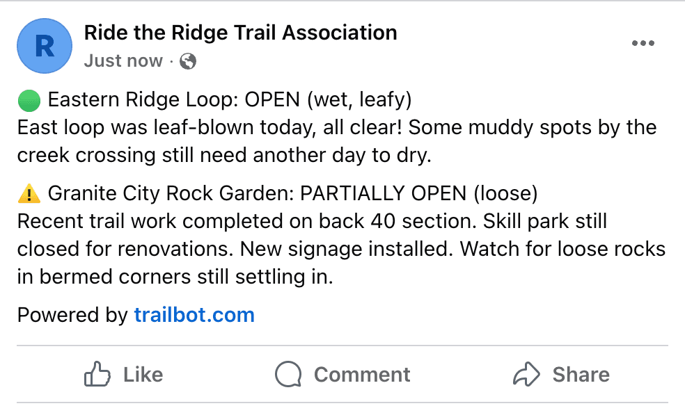
Task: Click the Share arrow icon
Action: pyautogui.click(x=526, y=375)
